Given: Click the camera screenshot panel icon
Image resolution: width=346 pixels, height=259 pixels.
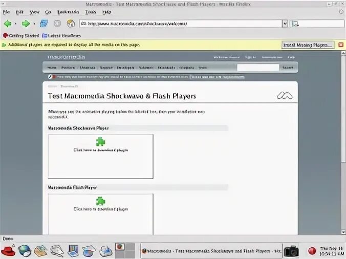Looking at the screenshot, I should click(x=291, y=251).
